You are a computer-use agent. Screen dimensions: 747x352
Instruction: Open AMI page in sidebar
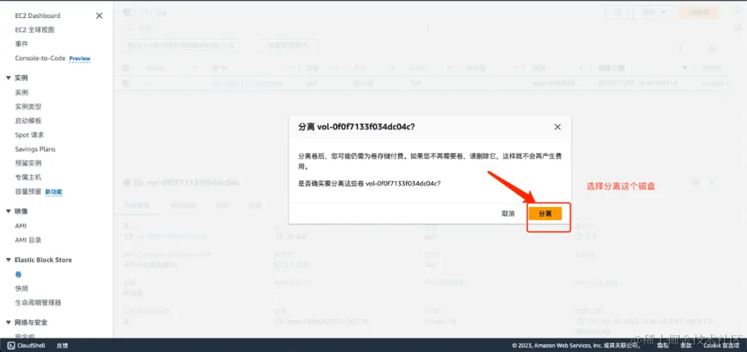(21, 225)
